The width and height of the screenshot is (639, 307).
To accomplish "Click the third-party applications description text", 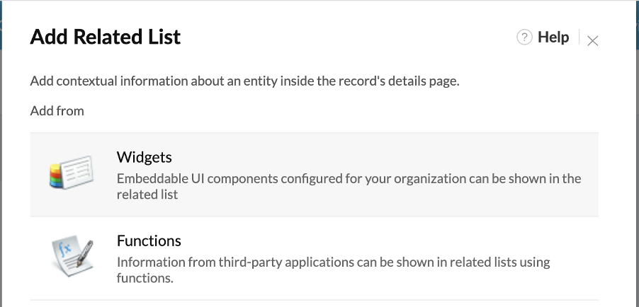I will (334, 270).
